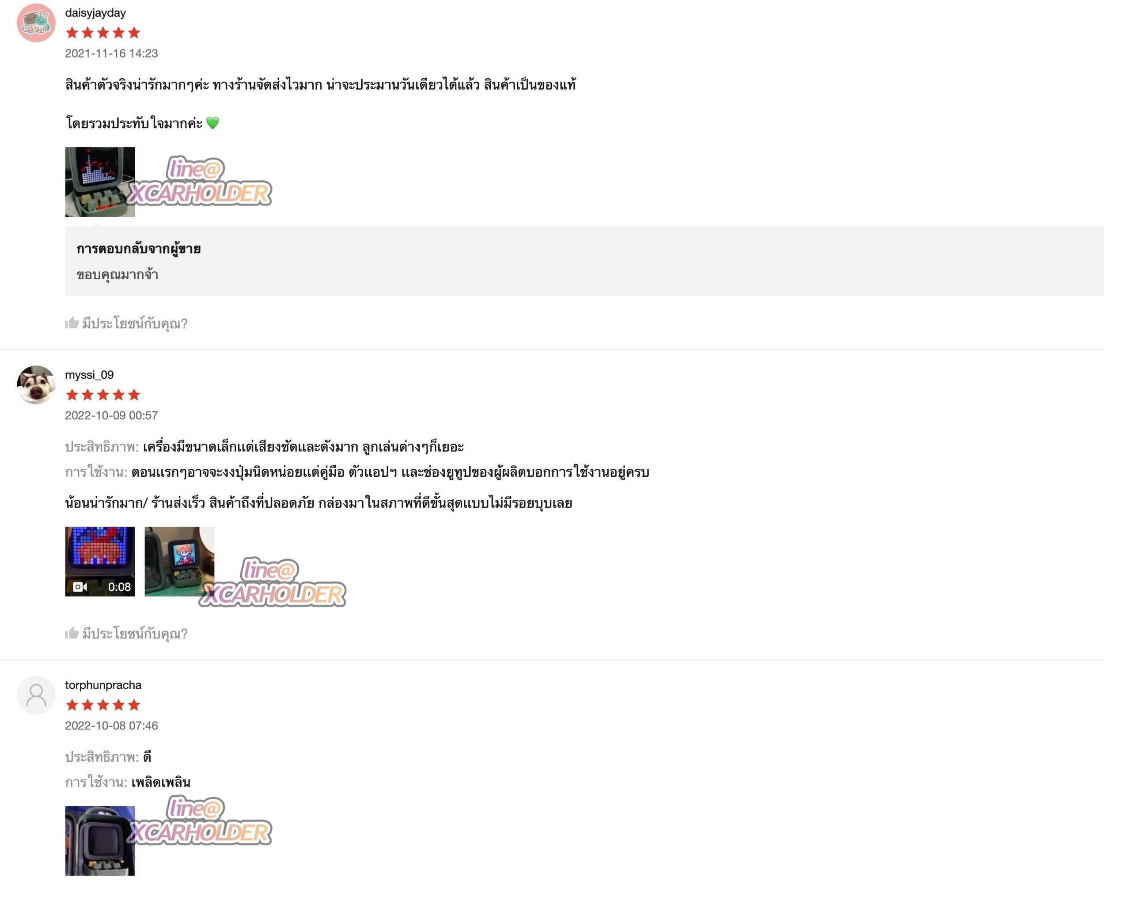
Task: Open daisyjayday's review photo thumbnail
Action: point(100,182)
